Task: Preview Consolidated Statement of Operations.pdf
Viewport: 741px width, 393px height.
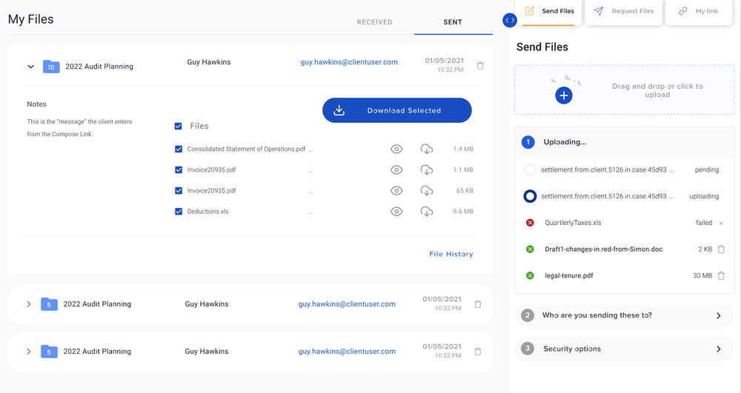Action: tap(396, 150)
